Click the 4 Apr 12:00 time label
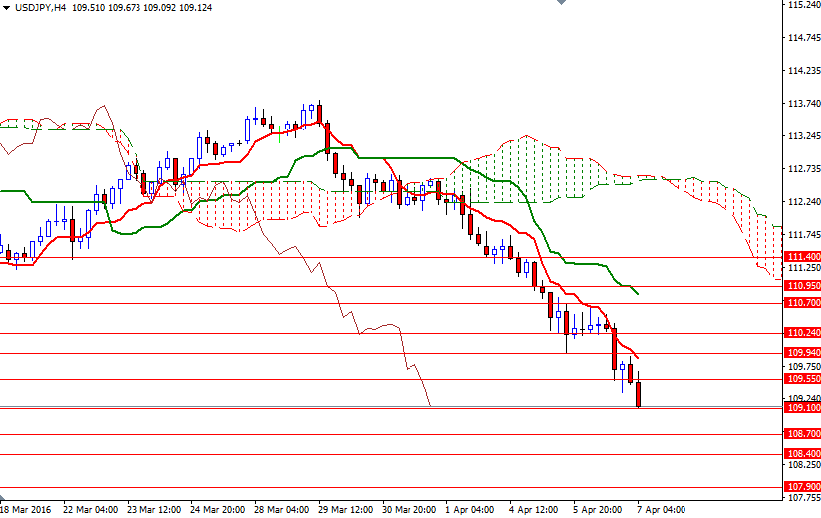821x518 pixels. click(x=534, y=510)
